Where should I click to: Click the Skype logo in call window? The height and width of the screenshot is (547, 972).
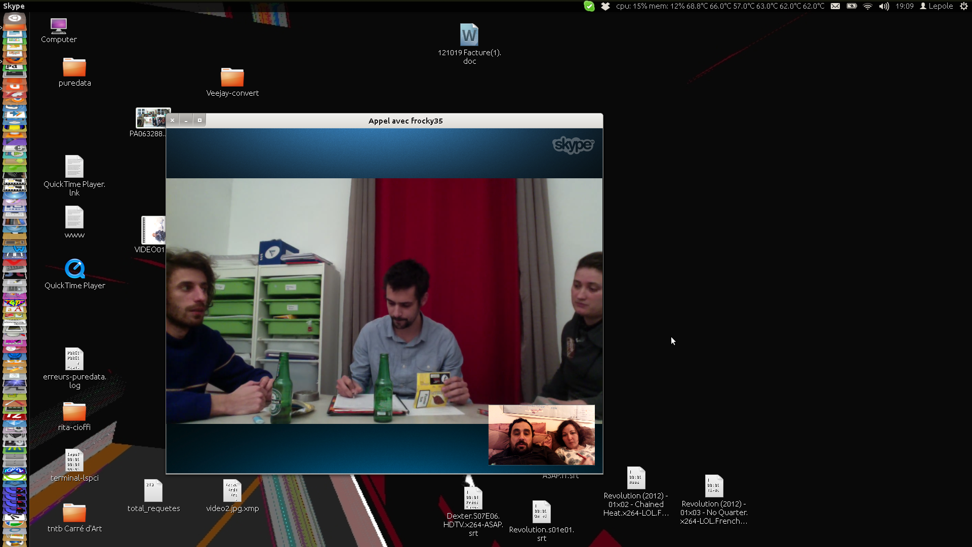point(573,145)
